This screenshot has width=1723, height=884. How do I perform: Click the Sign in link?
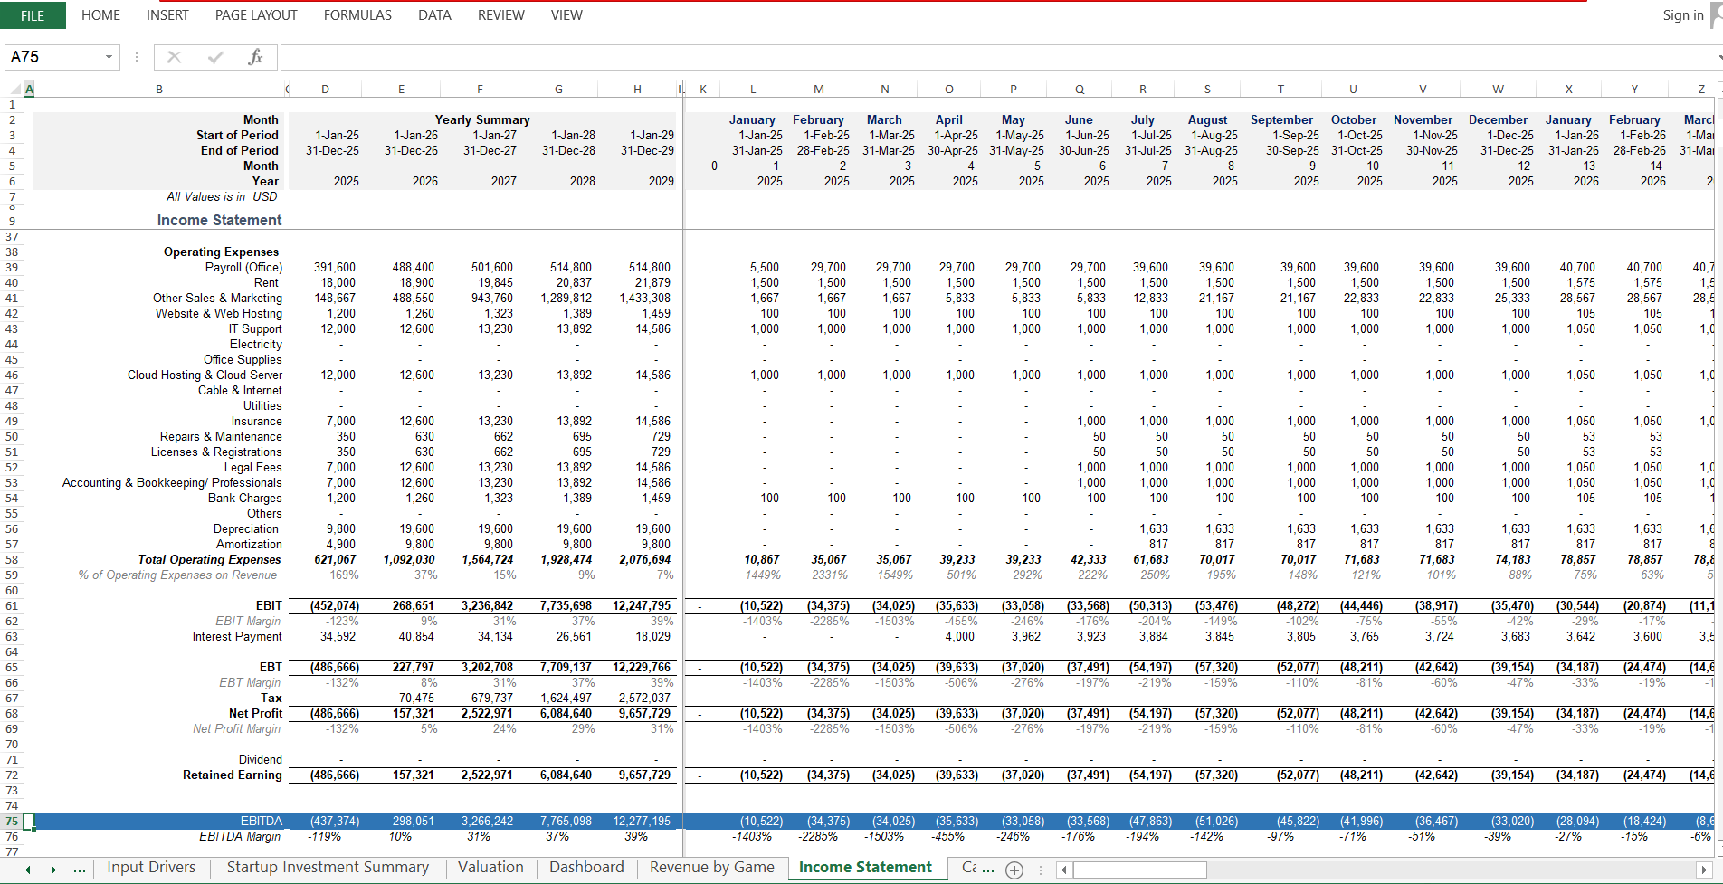point(1682,15)
